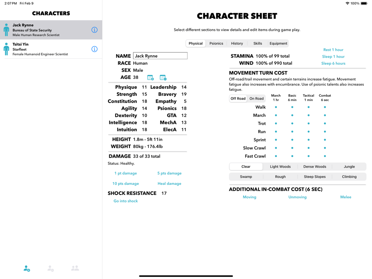Viewport: 372px width, 279px height.
Task: Open info for Tsitsi Yin
Action: [x=94, y=49]
